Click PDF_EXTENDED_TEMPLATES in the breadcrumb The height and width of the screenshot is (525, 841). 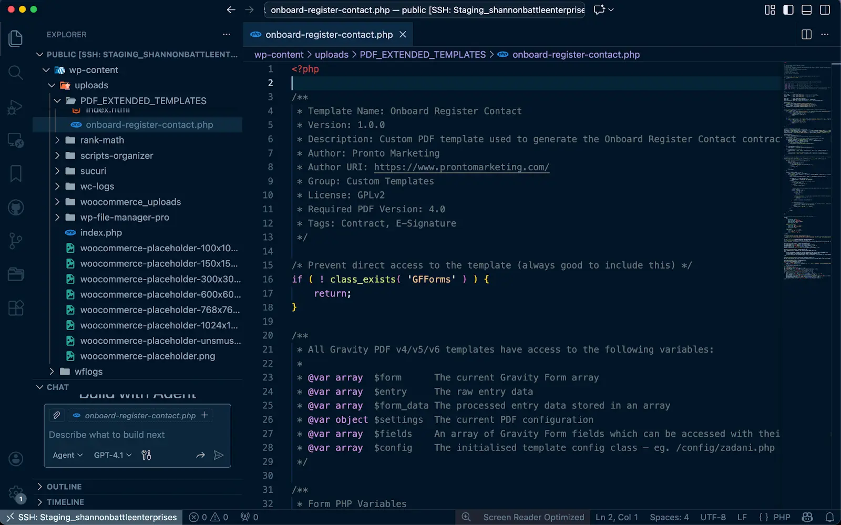point(422,55)
